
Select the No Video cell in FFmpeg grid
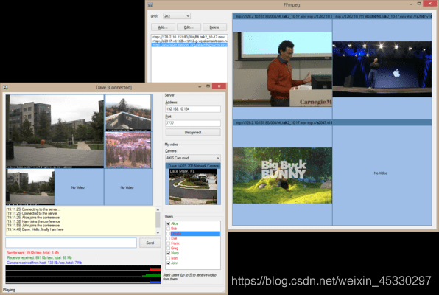[x=382, y=176]
